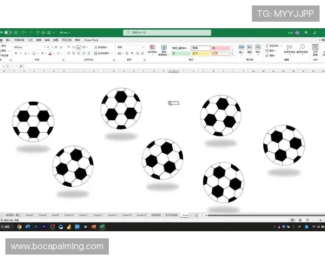Screen dimensions: 325x260
Task: Open the 开发工具 (Developer) tab
Action: pyautogui.click(x=67, y=40)
